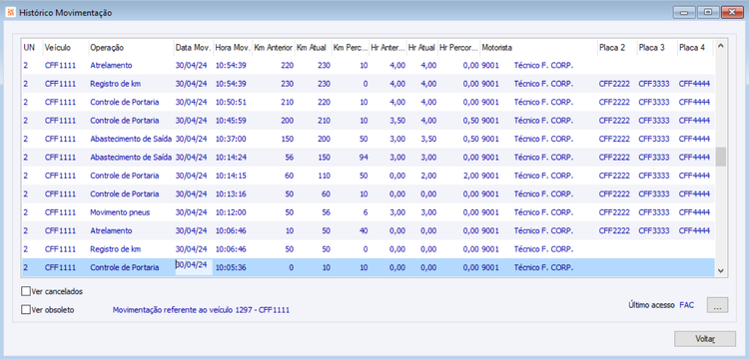
Task: Click Km Atual value 110
Action: (324, 176)
